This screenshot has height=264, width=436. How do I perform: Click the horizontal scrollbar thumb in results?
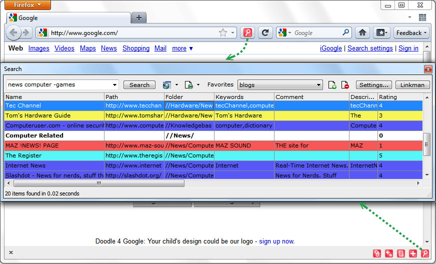98,183
